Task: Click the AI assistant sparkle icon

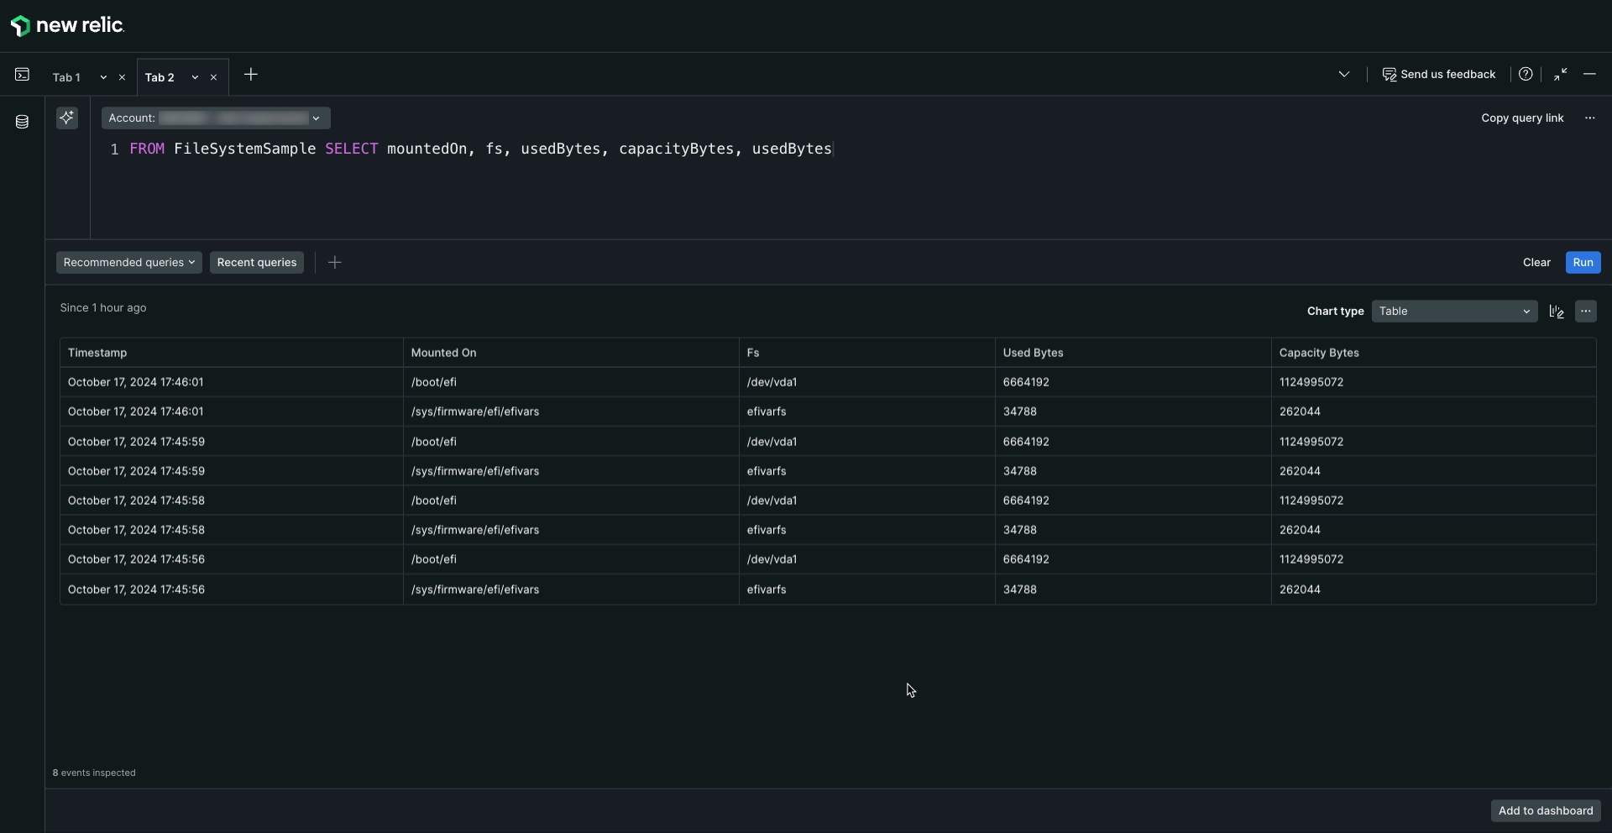Action: [x=67, y=118]
